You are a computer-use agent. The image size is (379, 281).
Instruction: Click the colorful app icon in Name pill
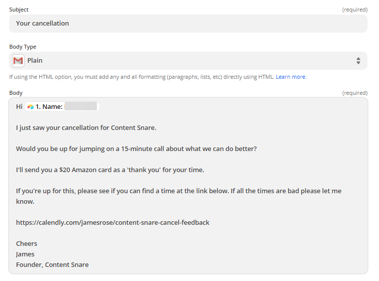coord(31,107)
